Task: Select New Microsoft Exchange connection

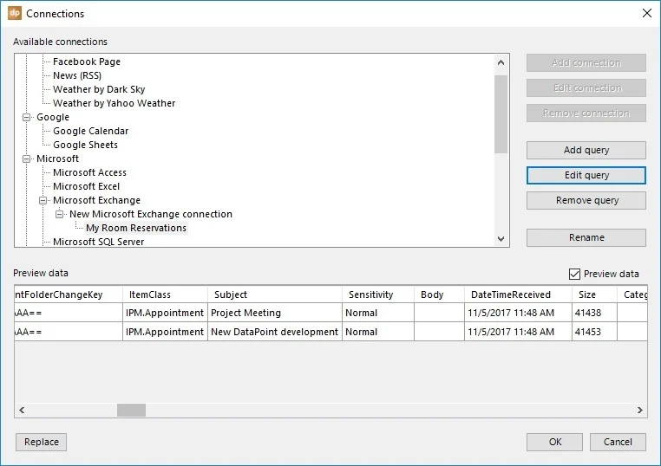Action: click(x=150, y=215)
